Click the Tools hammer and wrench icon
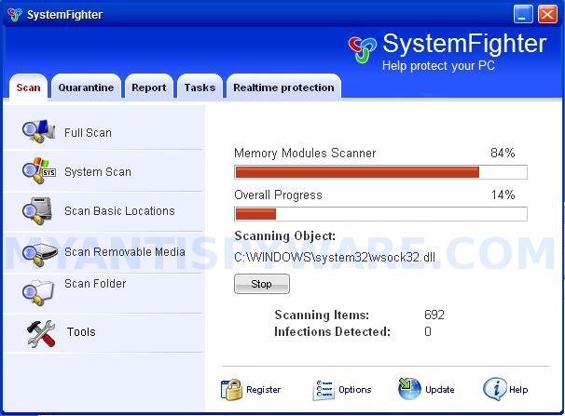Image resolution: width=565 pixels, height=416 pixels. [41, 334]
